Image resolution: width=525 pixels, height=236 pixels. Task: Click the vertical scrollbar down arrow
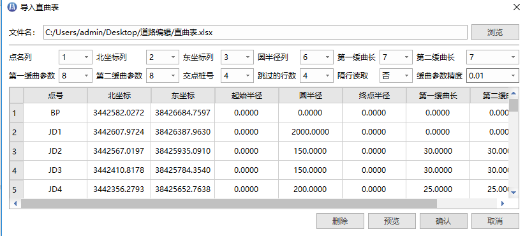pyautogui.click(x=514, y=192)
